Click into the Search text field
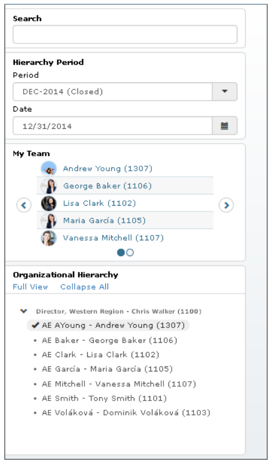Image resolution: width=272 pixels, height=463 pixels. [x=125, y=34]
